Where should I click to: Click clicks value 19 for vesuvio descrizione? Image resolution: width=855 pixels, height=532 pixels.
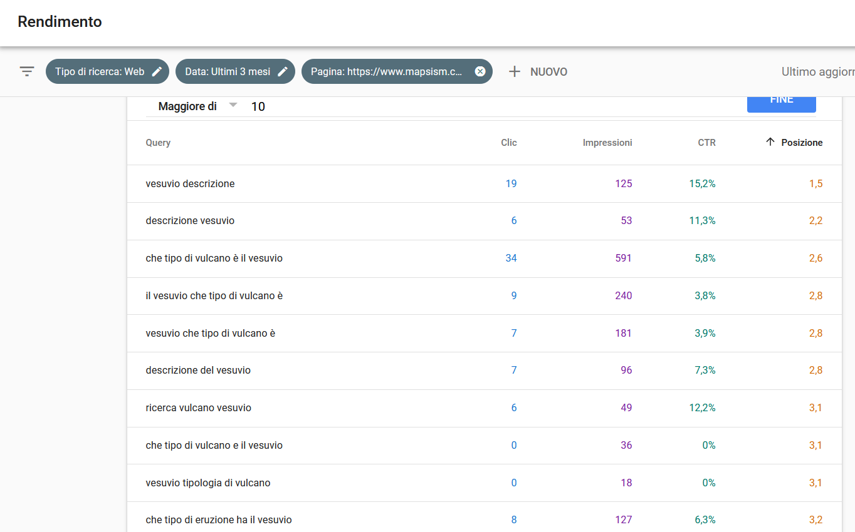(x=511, y=183)
